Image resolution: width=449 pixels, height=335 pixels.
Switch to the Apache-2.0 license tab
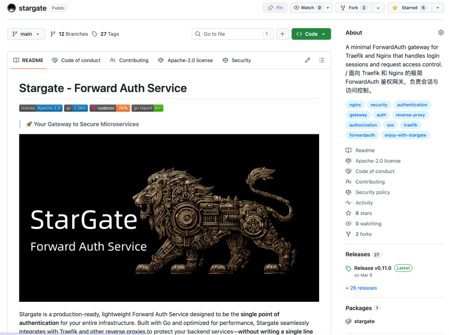pyautogui.click(x=185, y=60)
